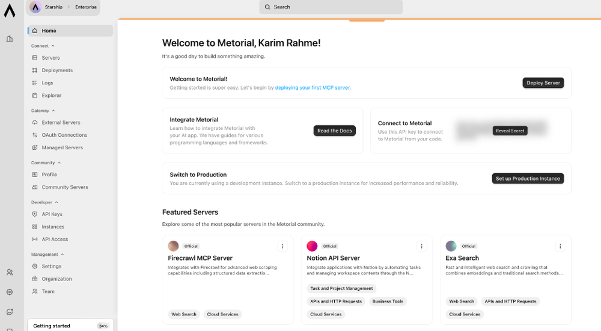Click the Profile icon in sidebar

[35, 175]
